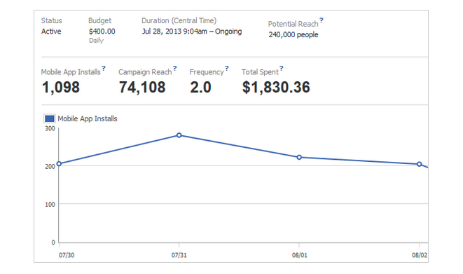Click the 74,108 campaign reach figure

coord(142,88)
